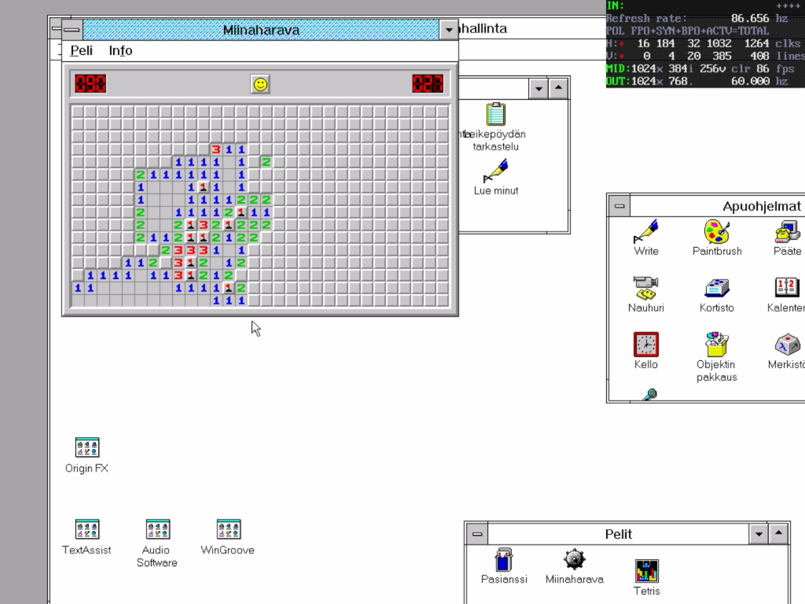
Task: Click the smiley face reset button
Action: pyautogui.click(x=260, y=84)
